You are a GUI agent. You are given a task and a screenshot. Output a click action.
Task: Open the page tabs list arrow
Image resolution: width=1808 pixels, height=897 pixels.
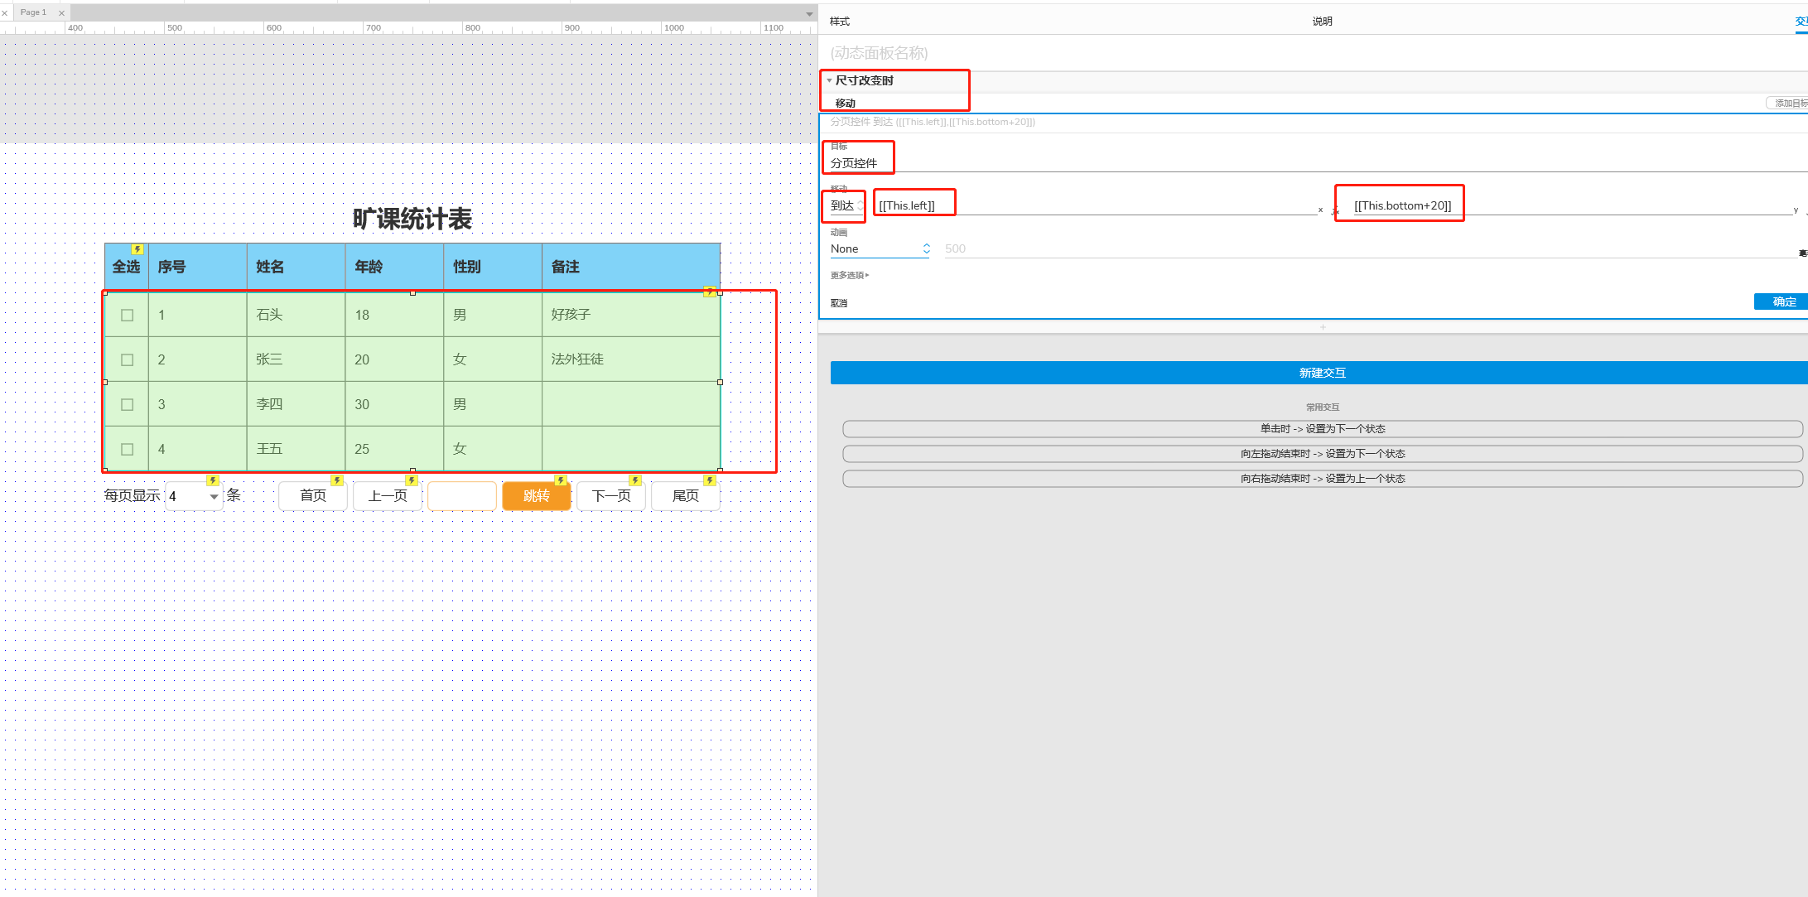click(x=809, y=14)
